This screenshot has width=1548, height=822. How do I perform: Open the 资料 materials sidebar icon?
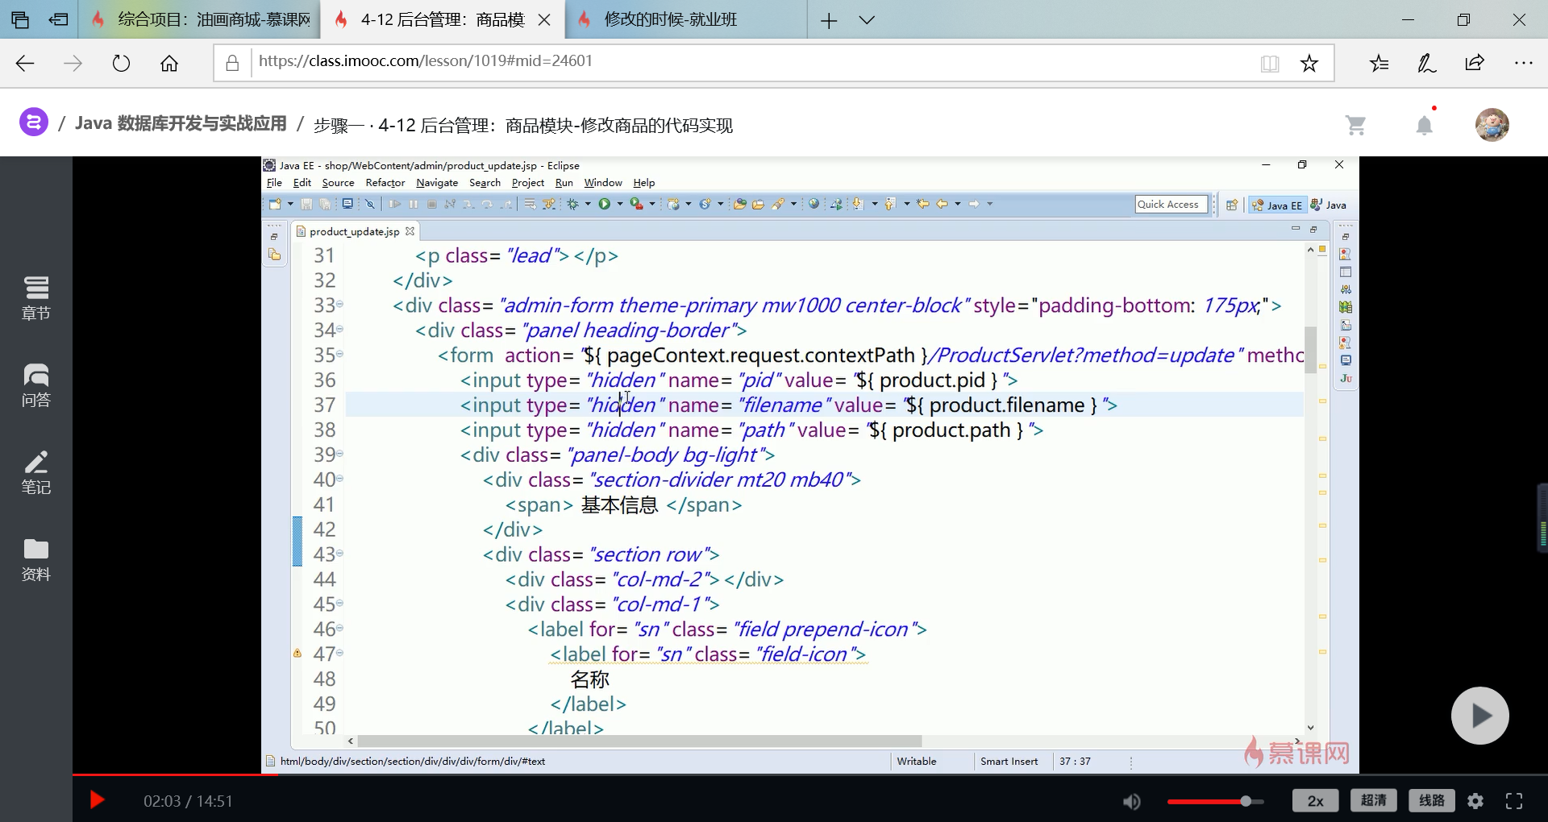point(35,560)
